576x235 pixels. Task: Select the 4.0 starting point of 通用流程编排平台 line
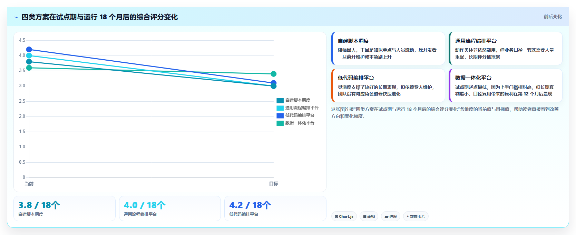(x=29, y=55)
